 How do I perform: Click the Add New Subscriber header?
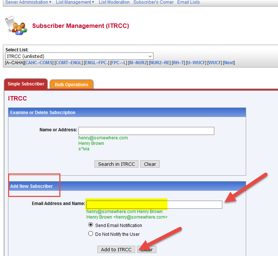point(127,186)
